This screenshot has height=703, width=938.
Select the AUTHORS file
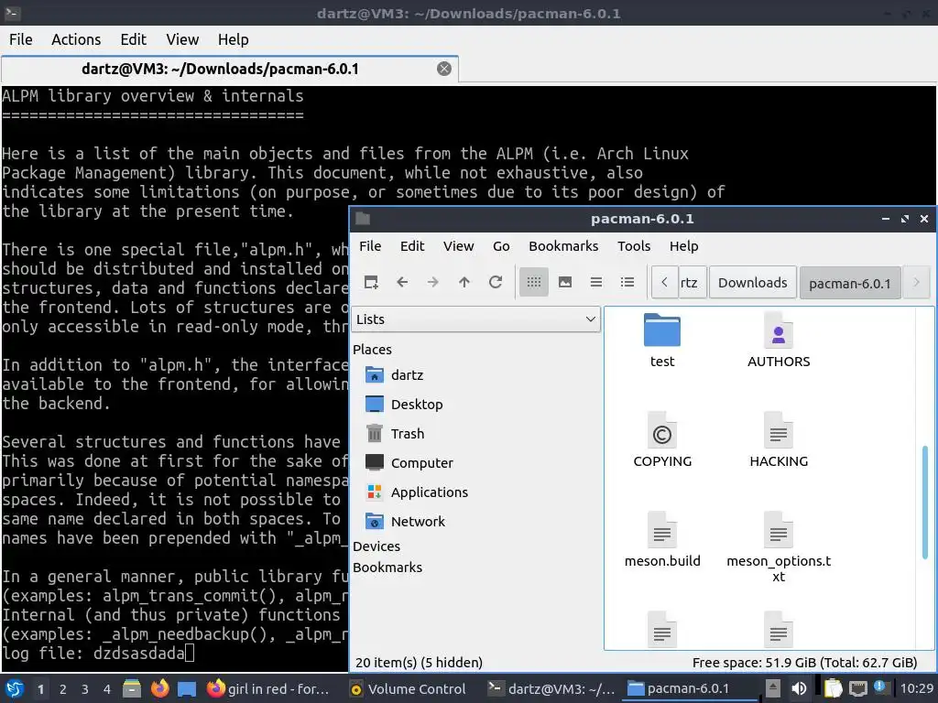pos(779,341)
